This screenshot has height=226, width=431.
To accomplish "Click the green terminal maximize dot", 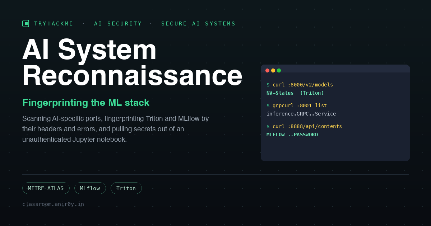I will pyautogui.click(x=279, y=70).
